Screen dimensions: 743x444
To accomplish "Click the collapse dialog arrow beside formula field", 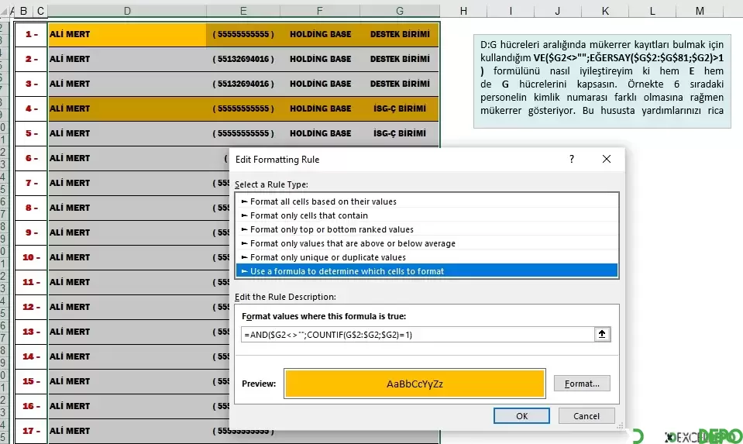I will [x=602, y=335].
